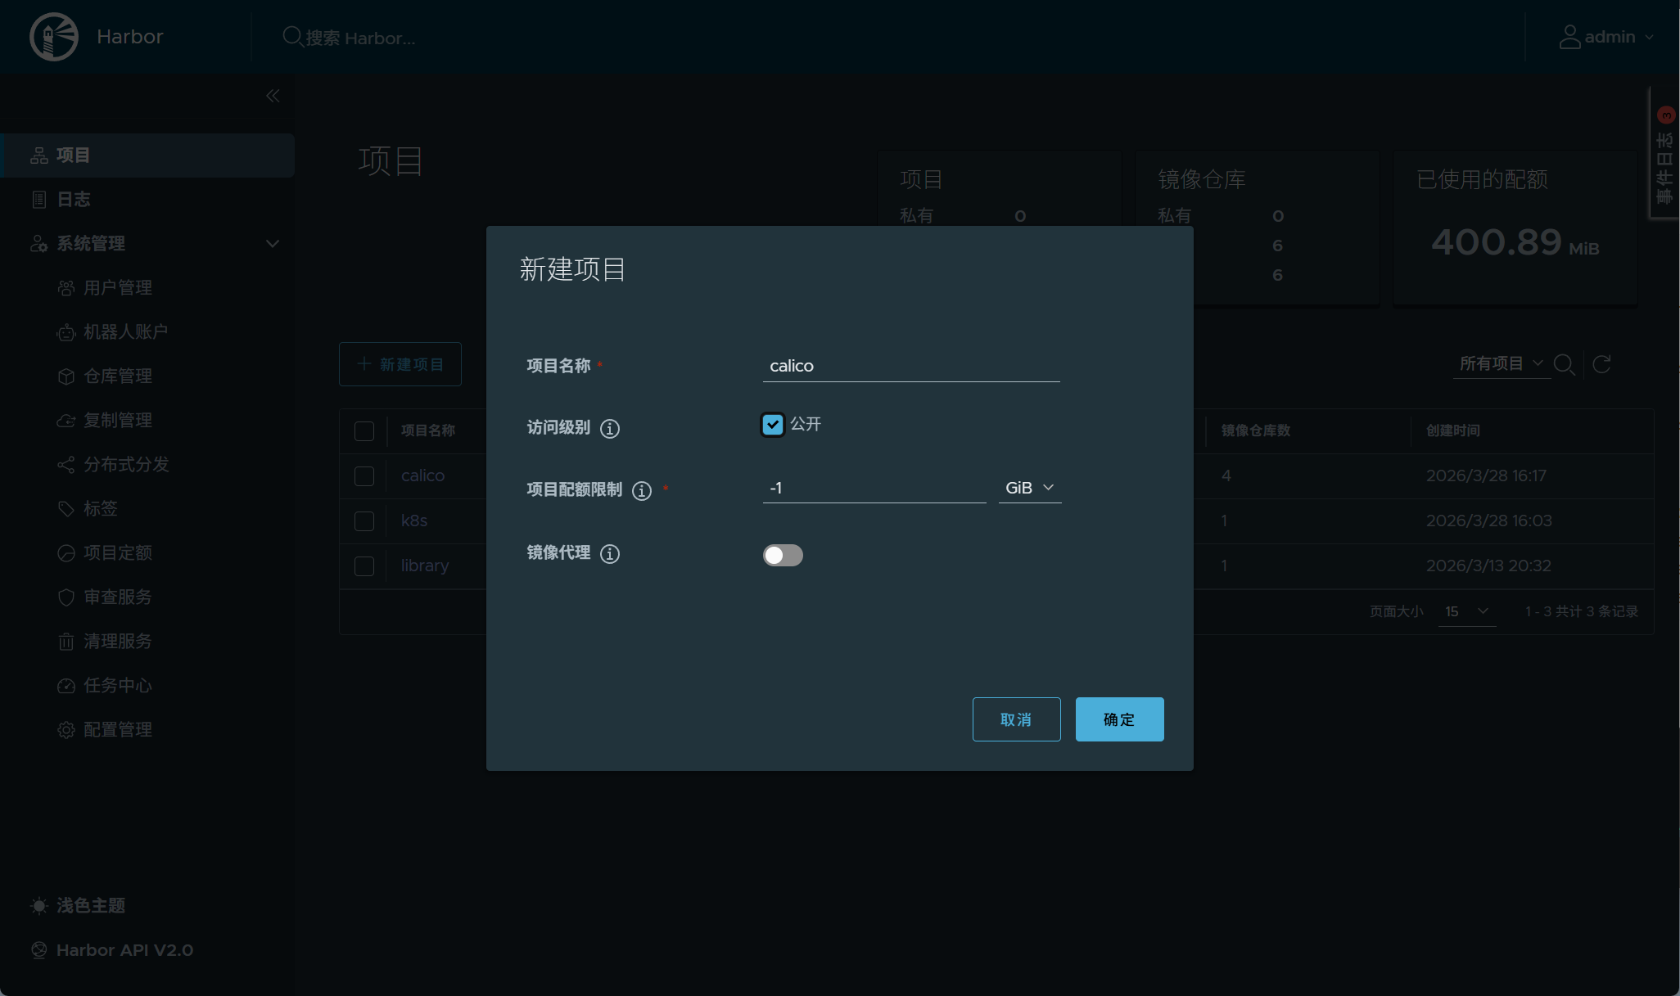This screenshot has width=1680, height=996.
Task: Open Harbor API V2.0 link
Action: click(x=124, y=950)
